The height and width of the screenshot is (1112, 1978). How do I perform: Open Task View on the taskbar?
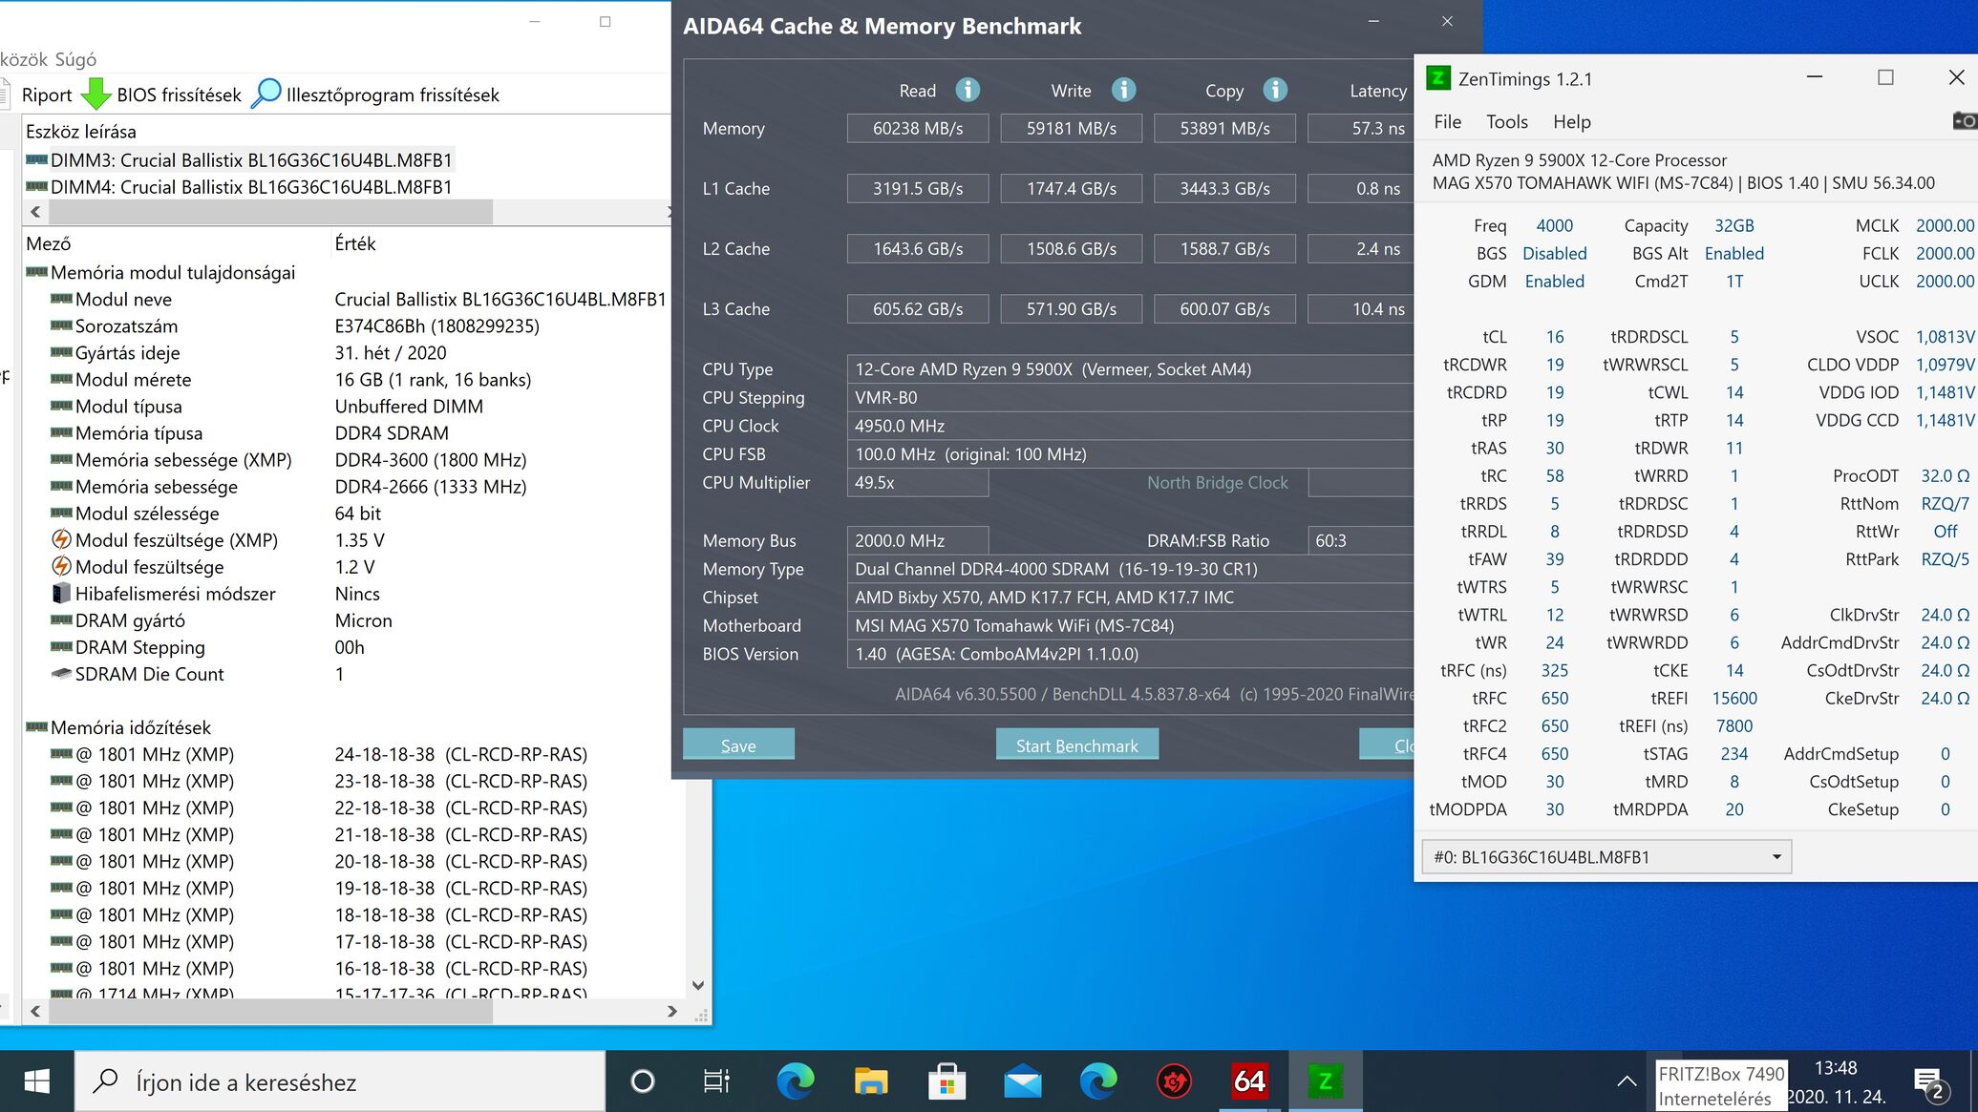(x=716, y=1081)
